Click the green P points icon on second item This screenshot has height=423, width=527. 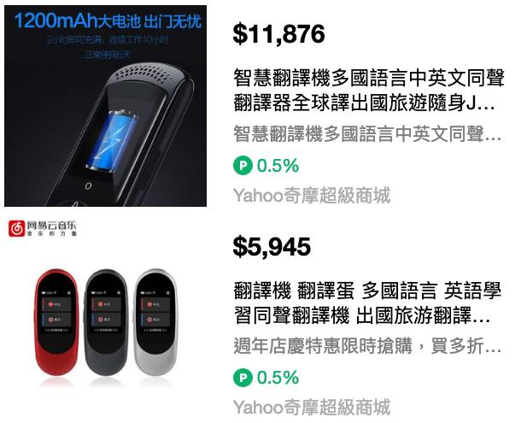243,378
